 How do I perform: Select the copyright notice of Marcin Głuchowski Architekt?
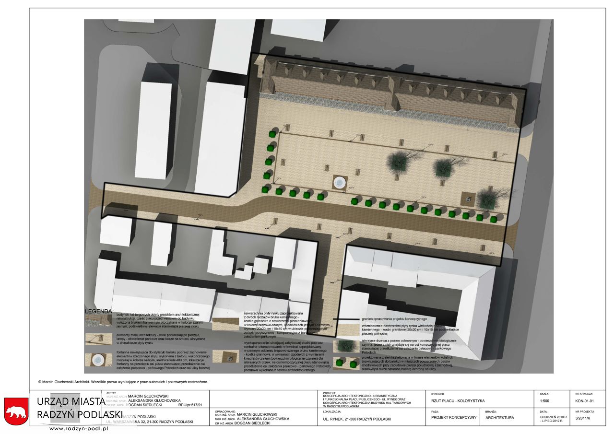(x=123, y=382)
